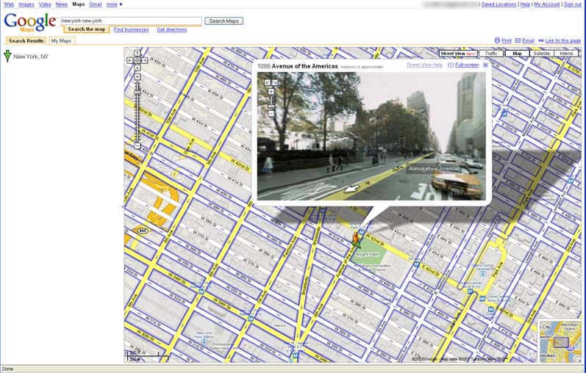Click the subway icon beside the pegman on W 42nd St
This screenshot has height=373, width=586.
tap(362, 233)
